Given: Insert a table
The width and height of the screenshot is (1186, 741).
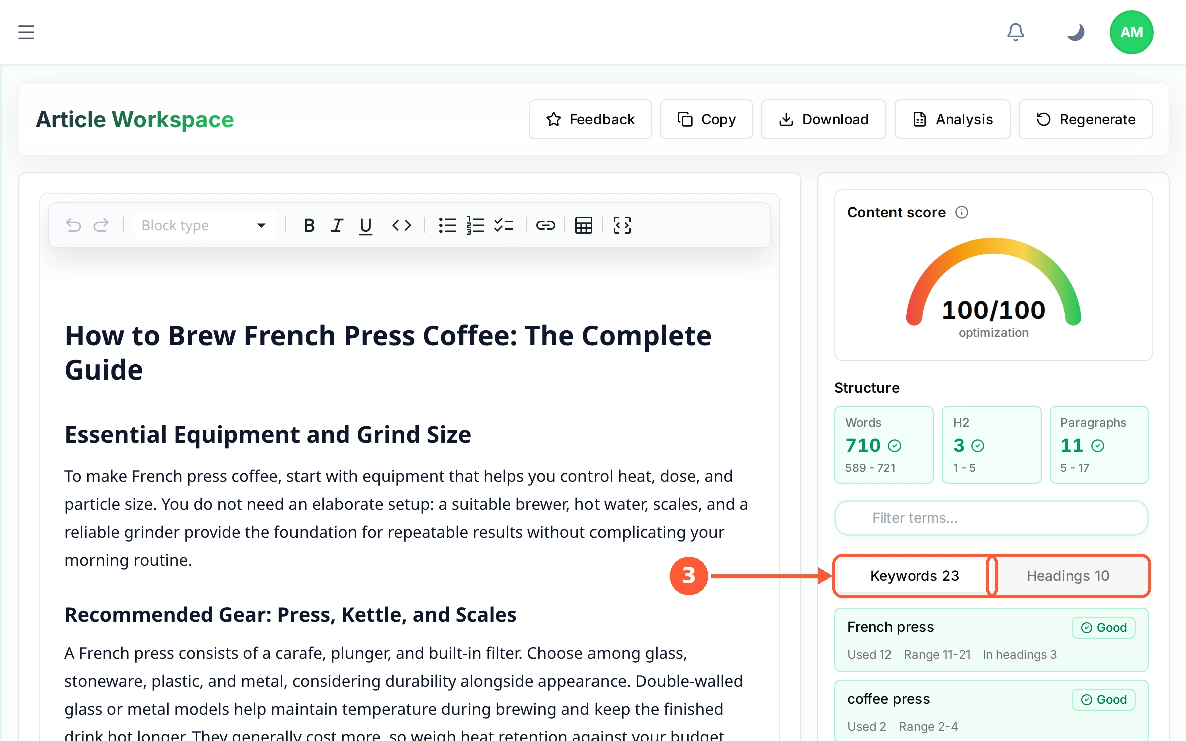Looking at the screenshot, I should point(584,225).
